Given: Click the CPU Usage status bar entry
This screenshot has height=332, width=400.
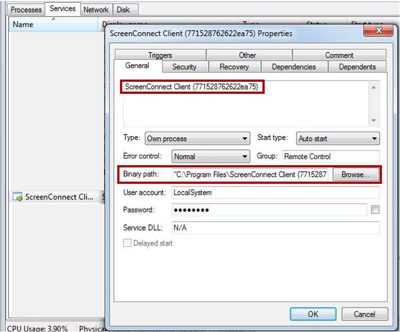Looking at the screenshot, I should [x=37, y=328].
